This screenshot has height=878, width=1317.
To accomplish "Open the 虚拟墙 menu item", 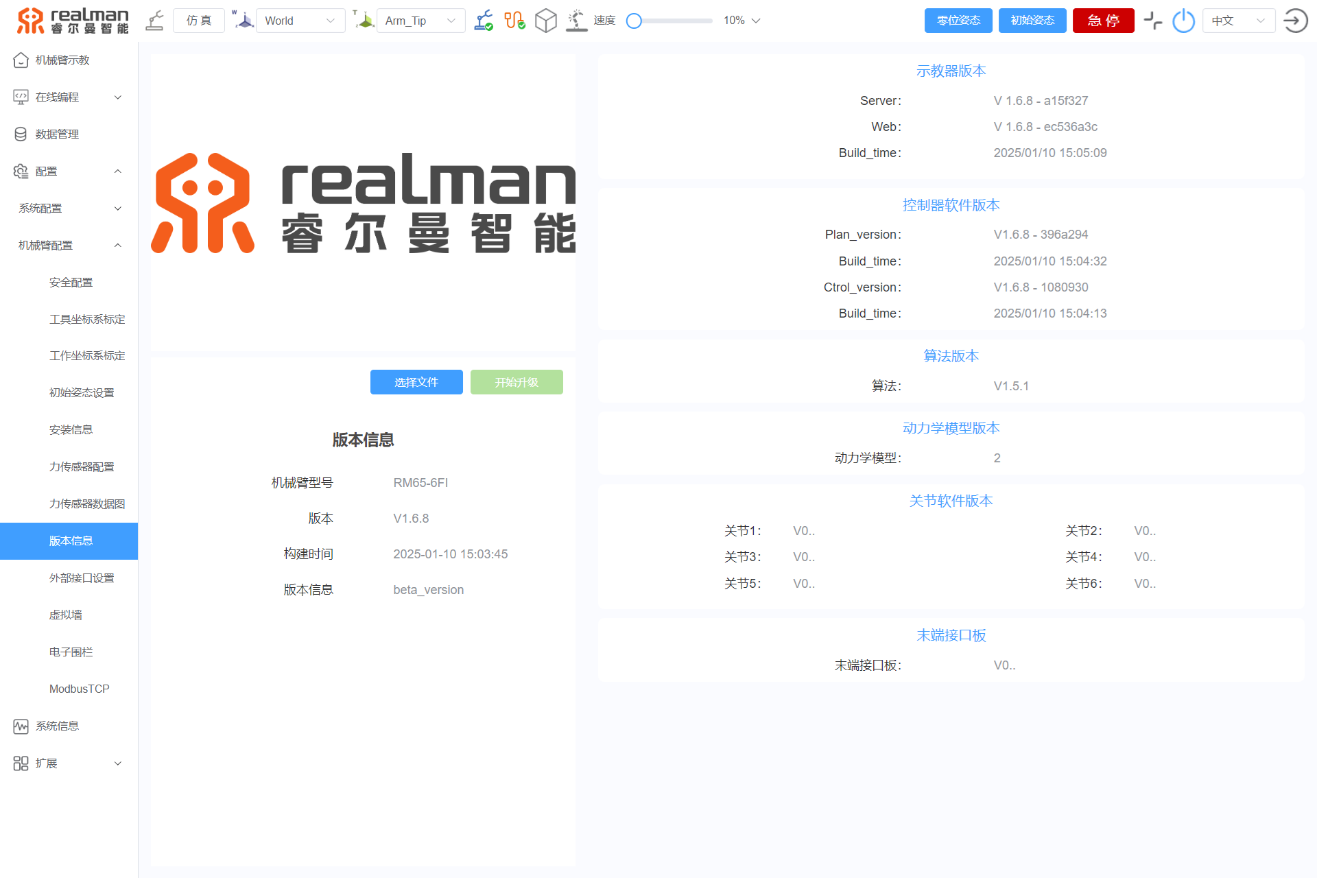I will coord(69,615).
